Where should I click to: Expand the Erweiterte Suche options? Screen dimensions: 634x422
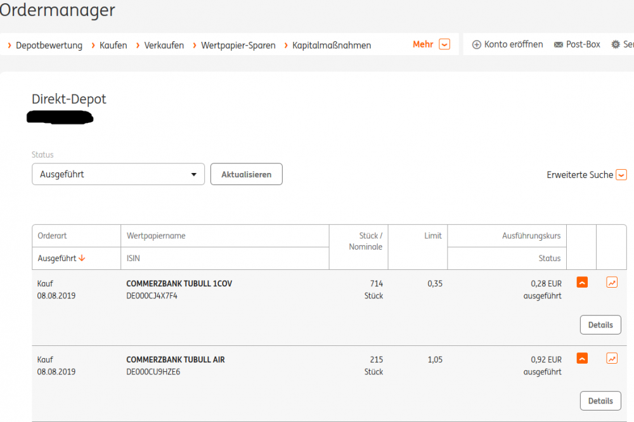click(x=621, y=175)
